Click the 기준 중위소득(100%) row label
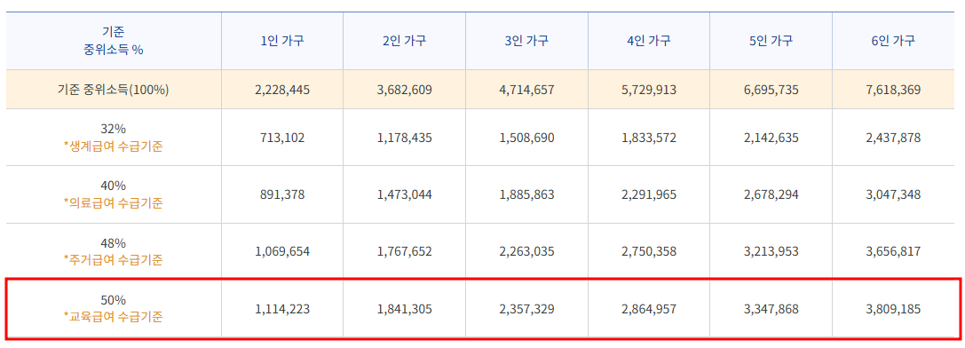 coord(114,90)
